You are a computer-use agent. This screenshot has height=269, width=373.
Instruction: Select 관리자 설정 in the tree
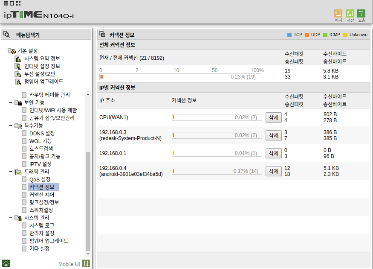[42, 233]
